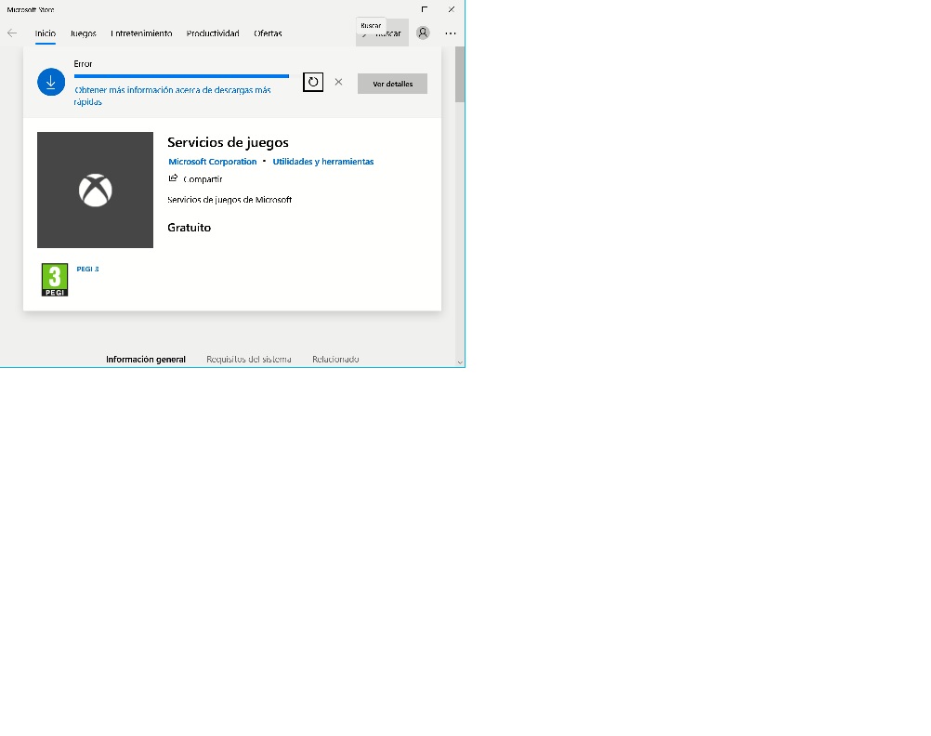This screenshot has width=931, height=736.
Task: Open the user account profile icon
Action: (423, 33)
